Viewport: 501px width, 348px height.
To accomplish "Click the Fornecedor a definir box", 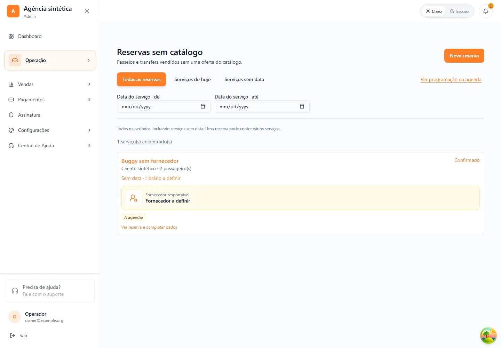I will click(x=301, y=198).
